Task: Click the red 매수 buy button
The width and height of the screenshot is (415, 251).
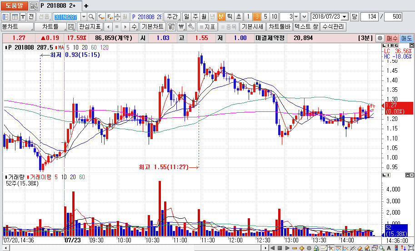Action: (392, 38)
